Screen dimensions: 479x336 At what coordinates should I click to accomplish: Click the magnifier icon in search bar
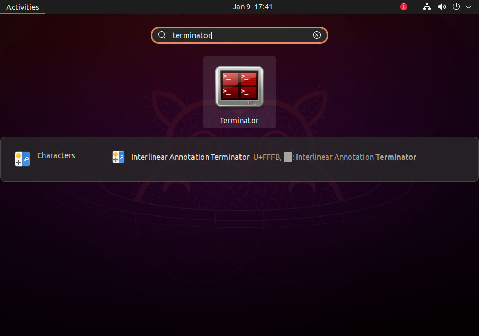coord(162,35)
